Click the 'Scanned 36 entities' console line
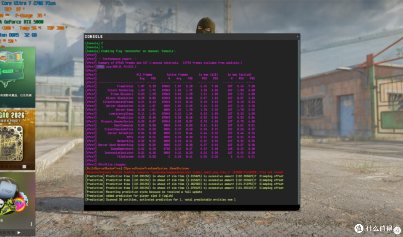Screen dimensions: 403x237 click(x=160, y=199)
